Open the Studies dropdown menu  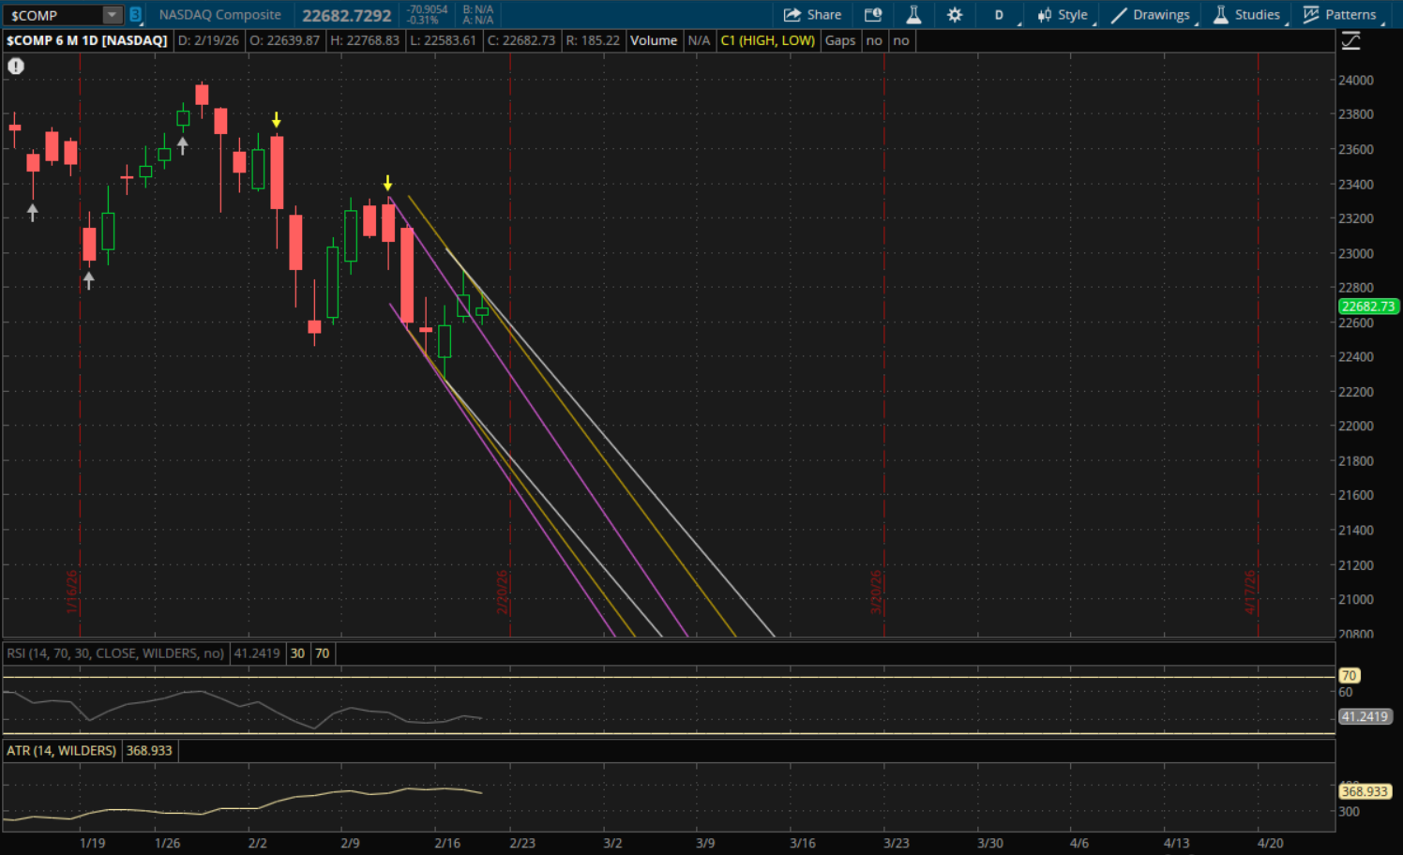coord(1246,15)
